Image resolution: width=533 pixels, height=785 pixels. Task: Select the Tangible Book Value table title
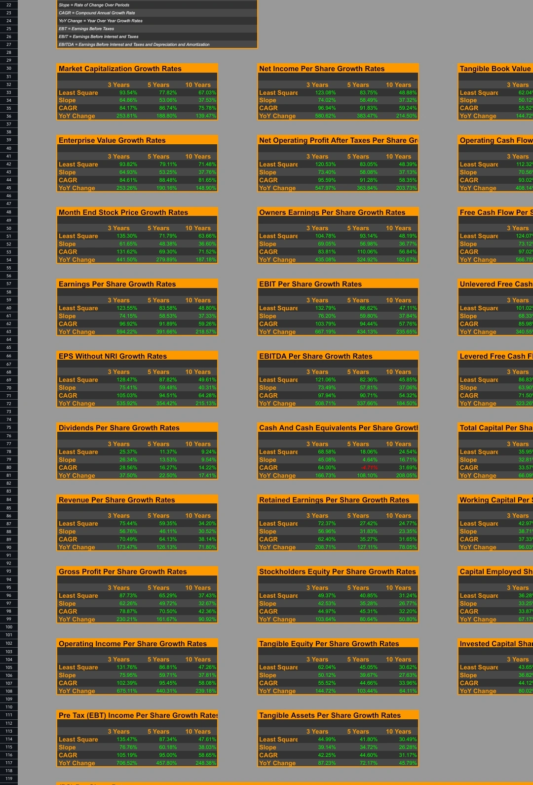495,69
